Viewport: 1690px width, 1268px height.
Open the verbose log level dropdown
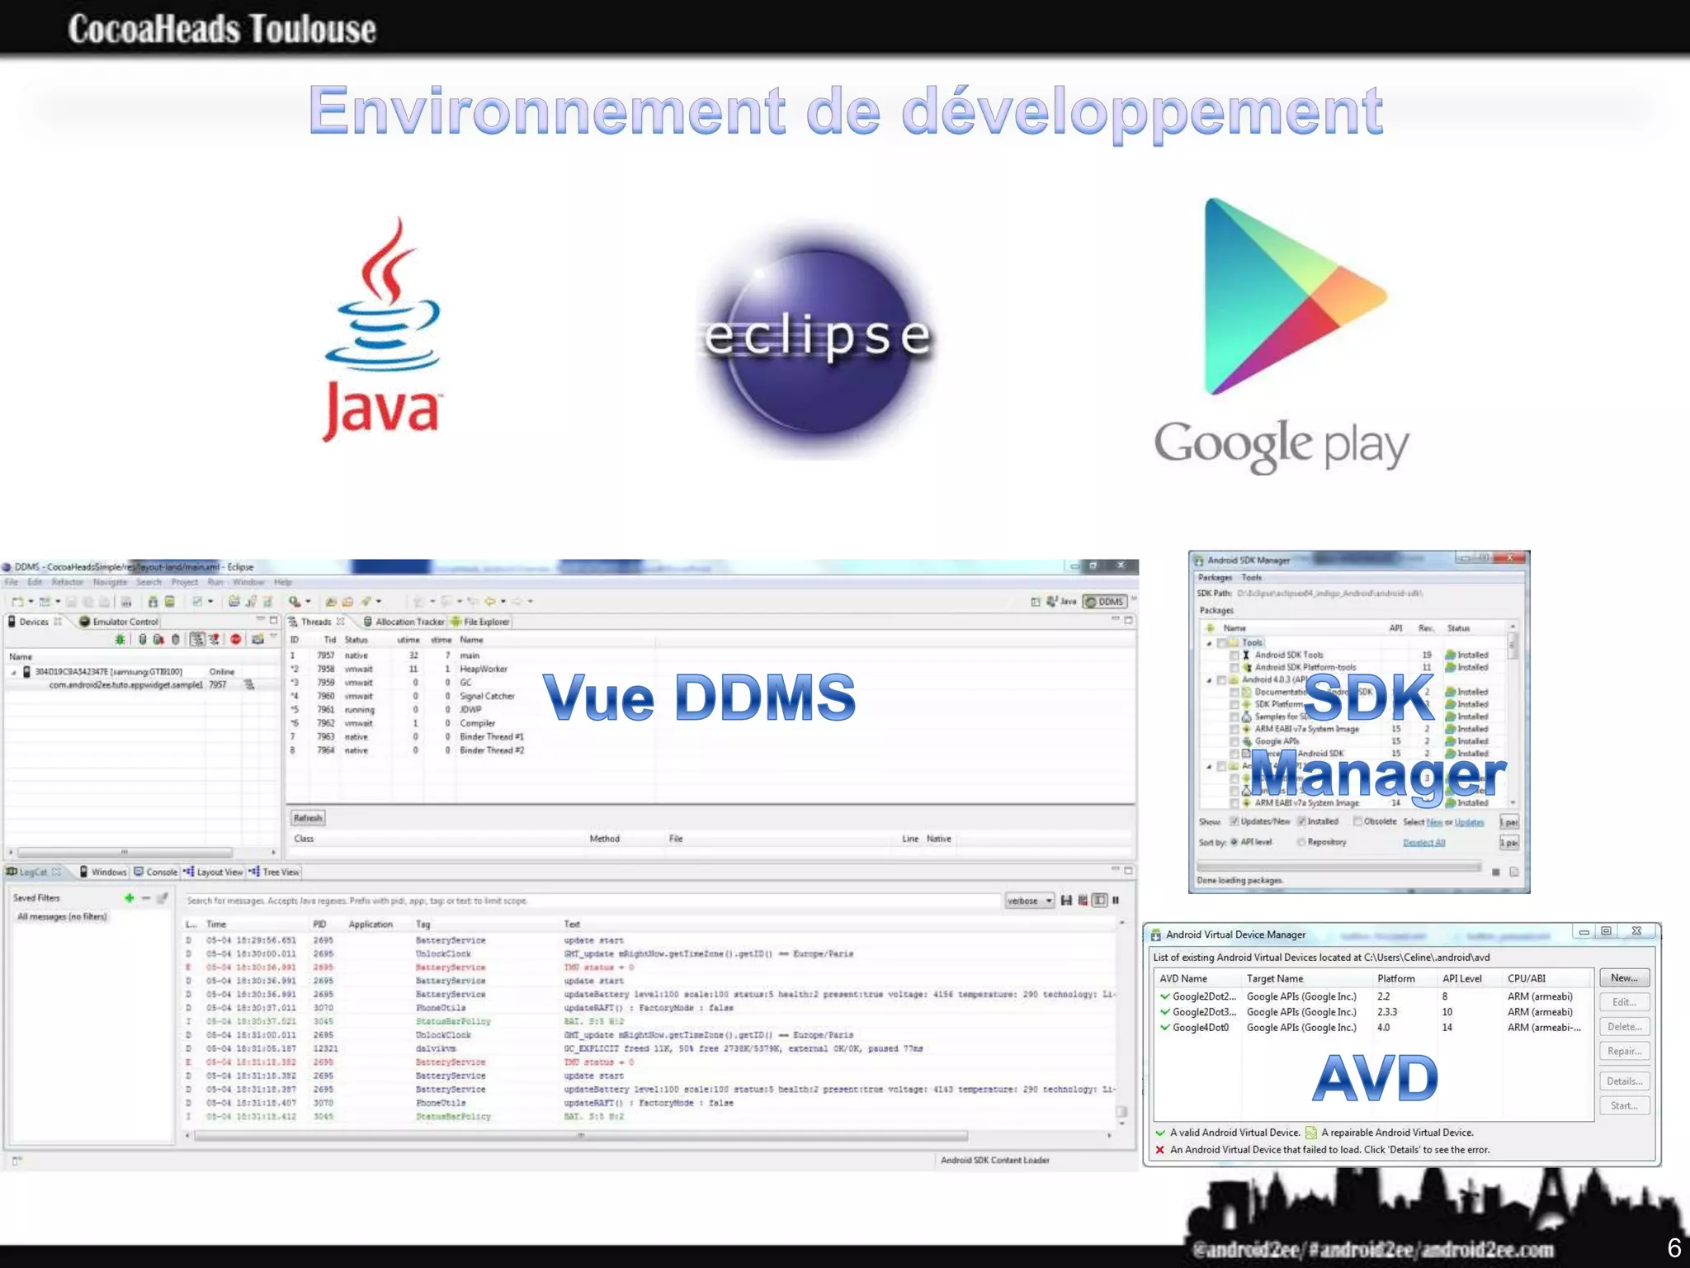1029,901
